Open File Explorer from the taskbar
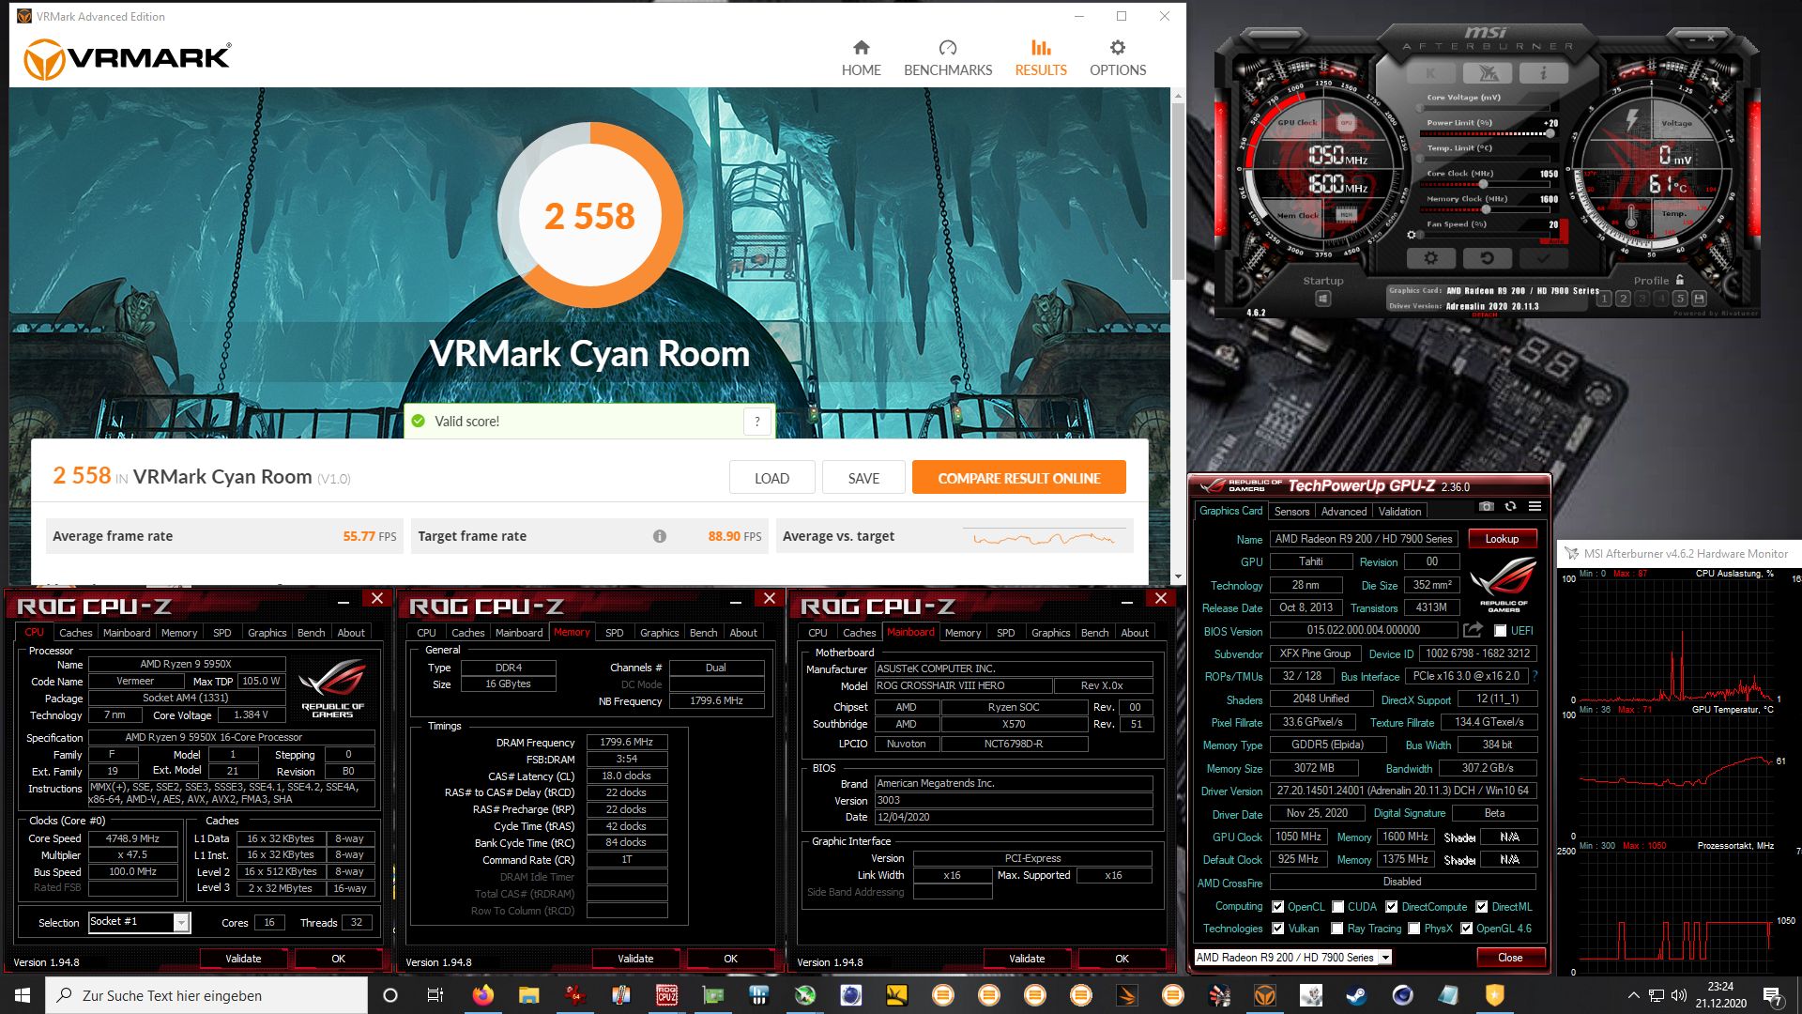The width and height of the screenshot is (1802, 1014). (x=528, y=995)
